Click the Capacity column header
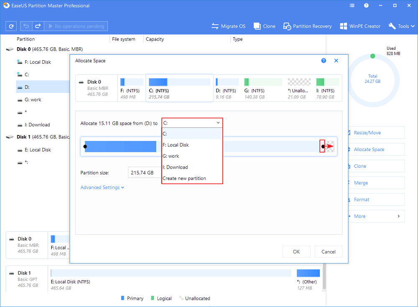418x307 pixels. 155,39
